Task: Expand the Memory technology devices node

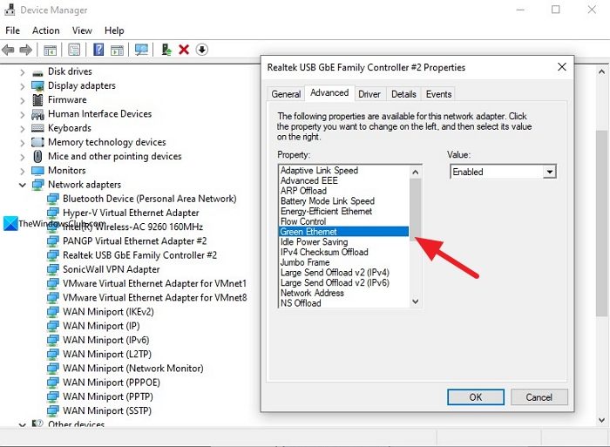Action: 22,143
